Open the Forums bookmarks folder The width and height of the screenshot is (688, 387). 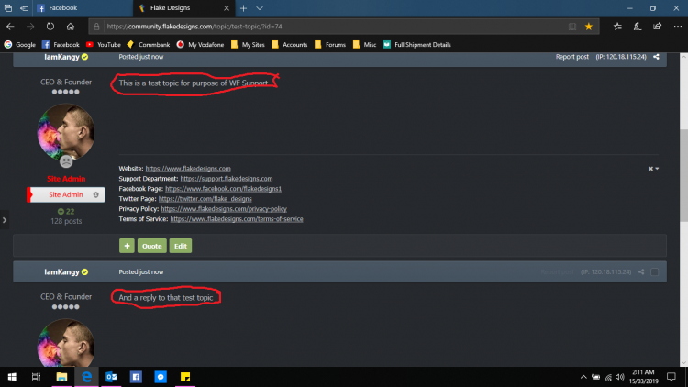click(x=331, y=44)
